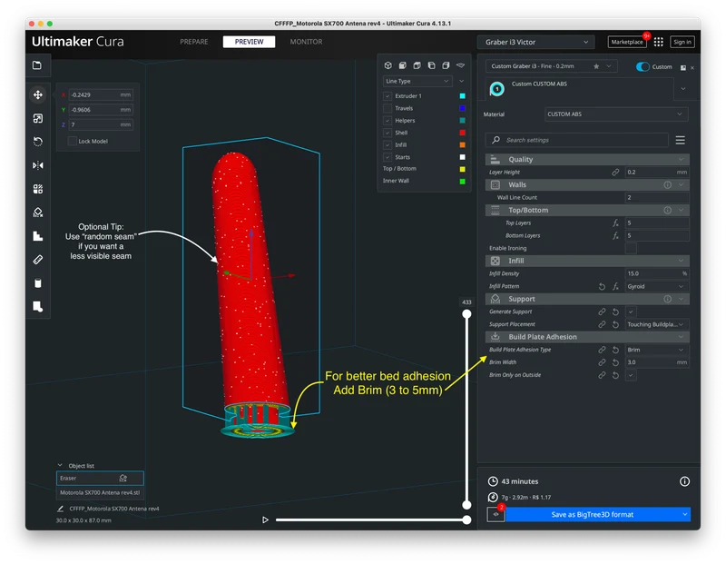The image size is (726, 564).
Task: Select Motorola SX700 Antena rev4.stl object
Action: point(100,492)
